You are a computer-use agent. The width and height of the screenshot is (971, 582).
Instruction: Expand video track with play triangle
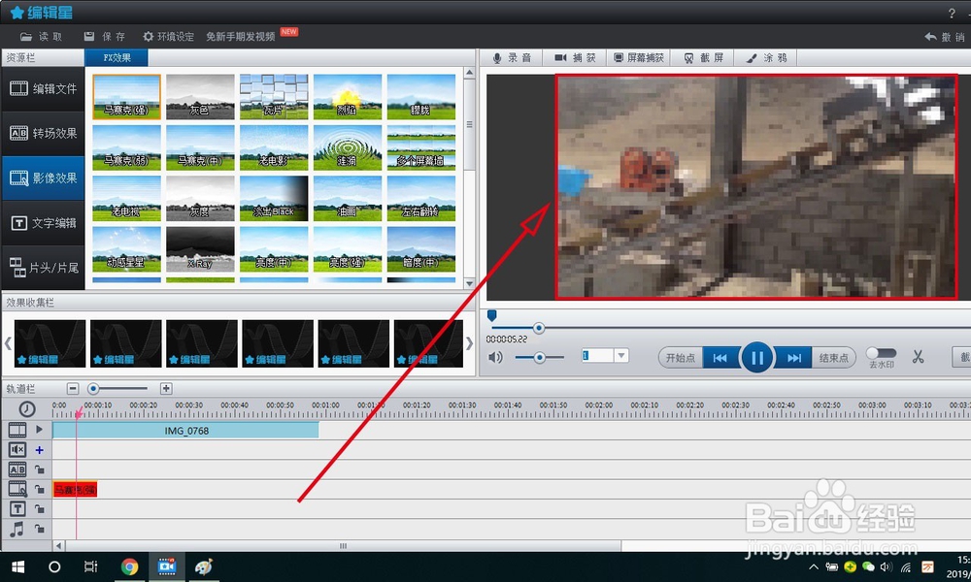(39, 429)
